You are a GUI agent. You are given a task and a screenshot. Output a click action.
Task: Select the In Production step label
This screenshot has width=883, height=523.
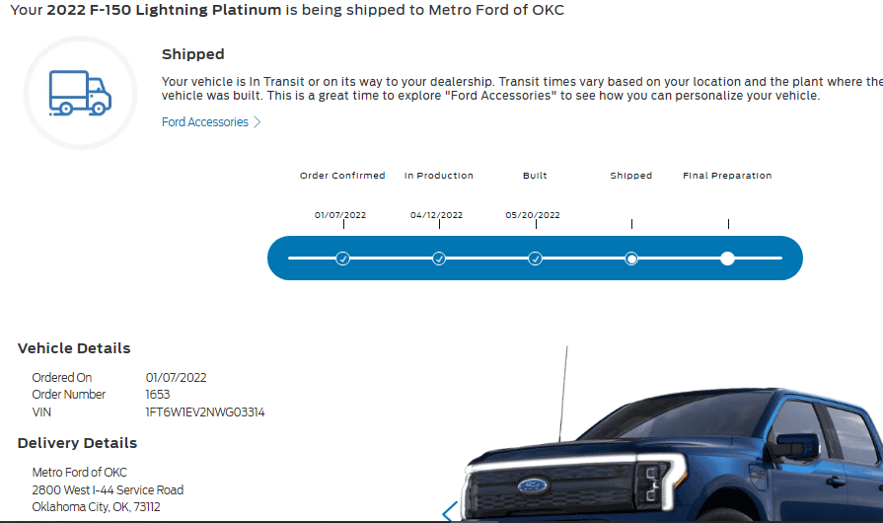click(x=439, y=176)
